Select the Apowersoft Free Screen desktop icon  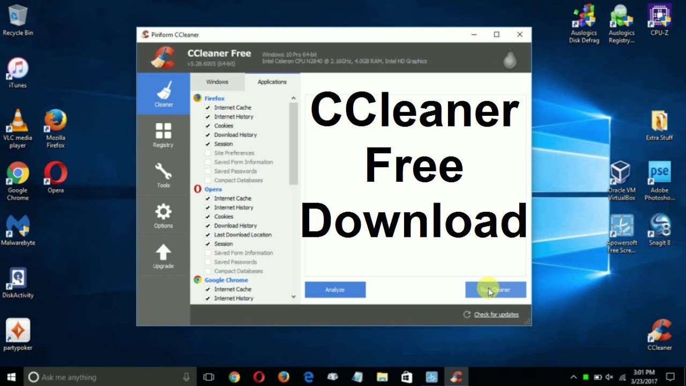click(622, 234)
